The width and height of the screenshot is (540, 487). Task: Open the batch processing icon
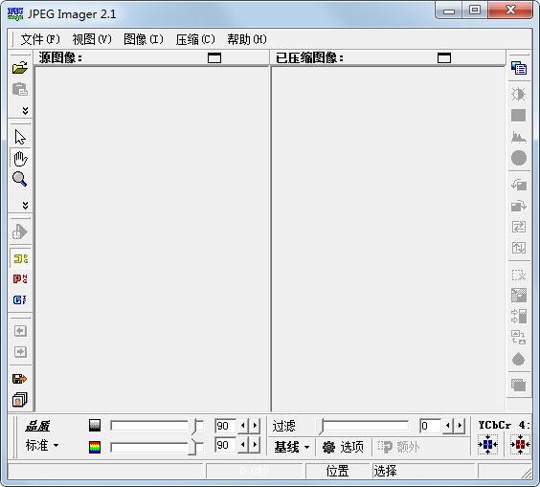pyautogui.click(x=20, y=400)
